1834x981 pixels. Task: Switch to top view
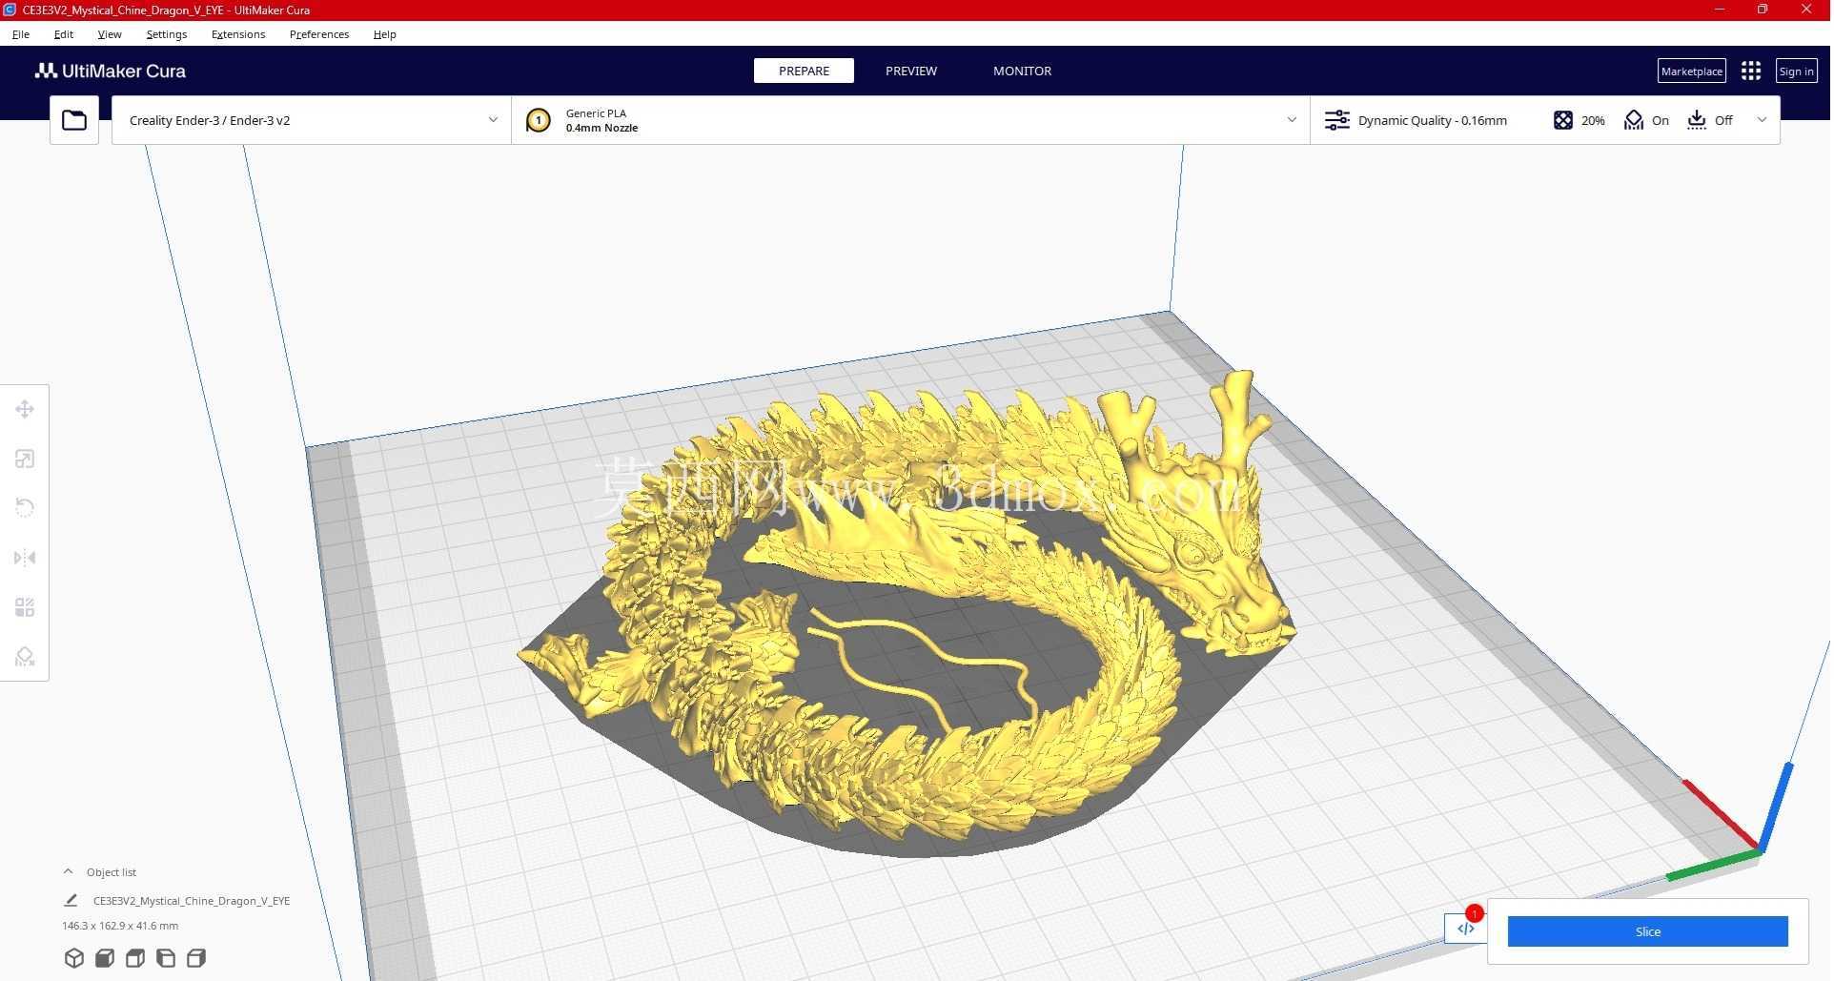(135, 958)
